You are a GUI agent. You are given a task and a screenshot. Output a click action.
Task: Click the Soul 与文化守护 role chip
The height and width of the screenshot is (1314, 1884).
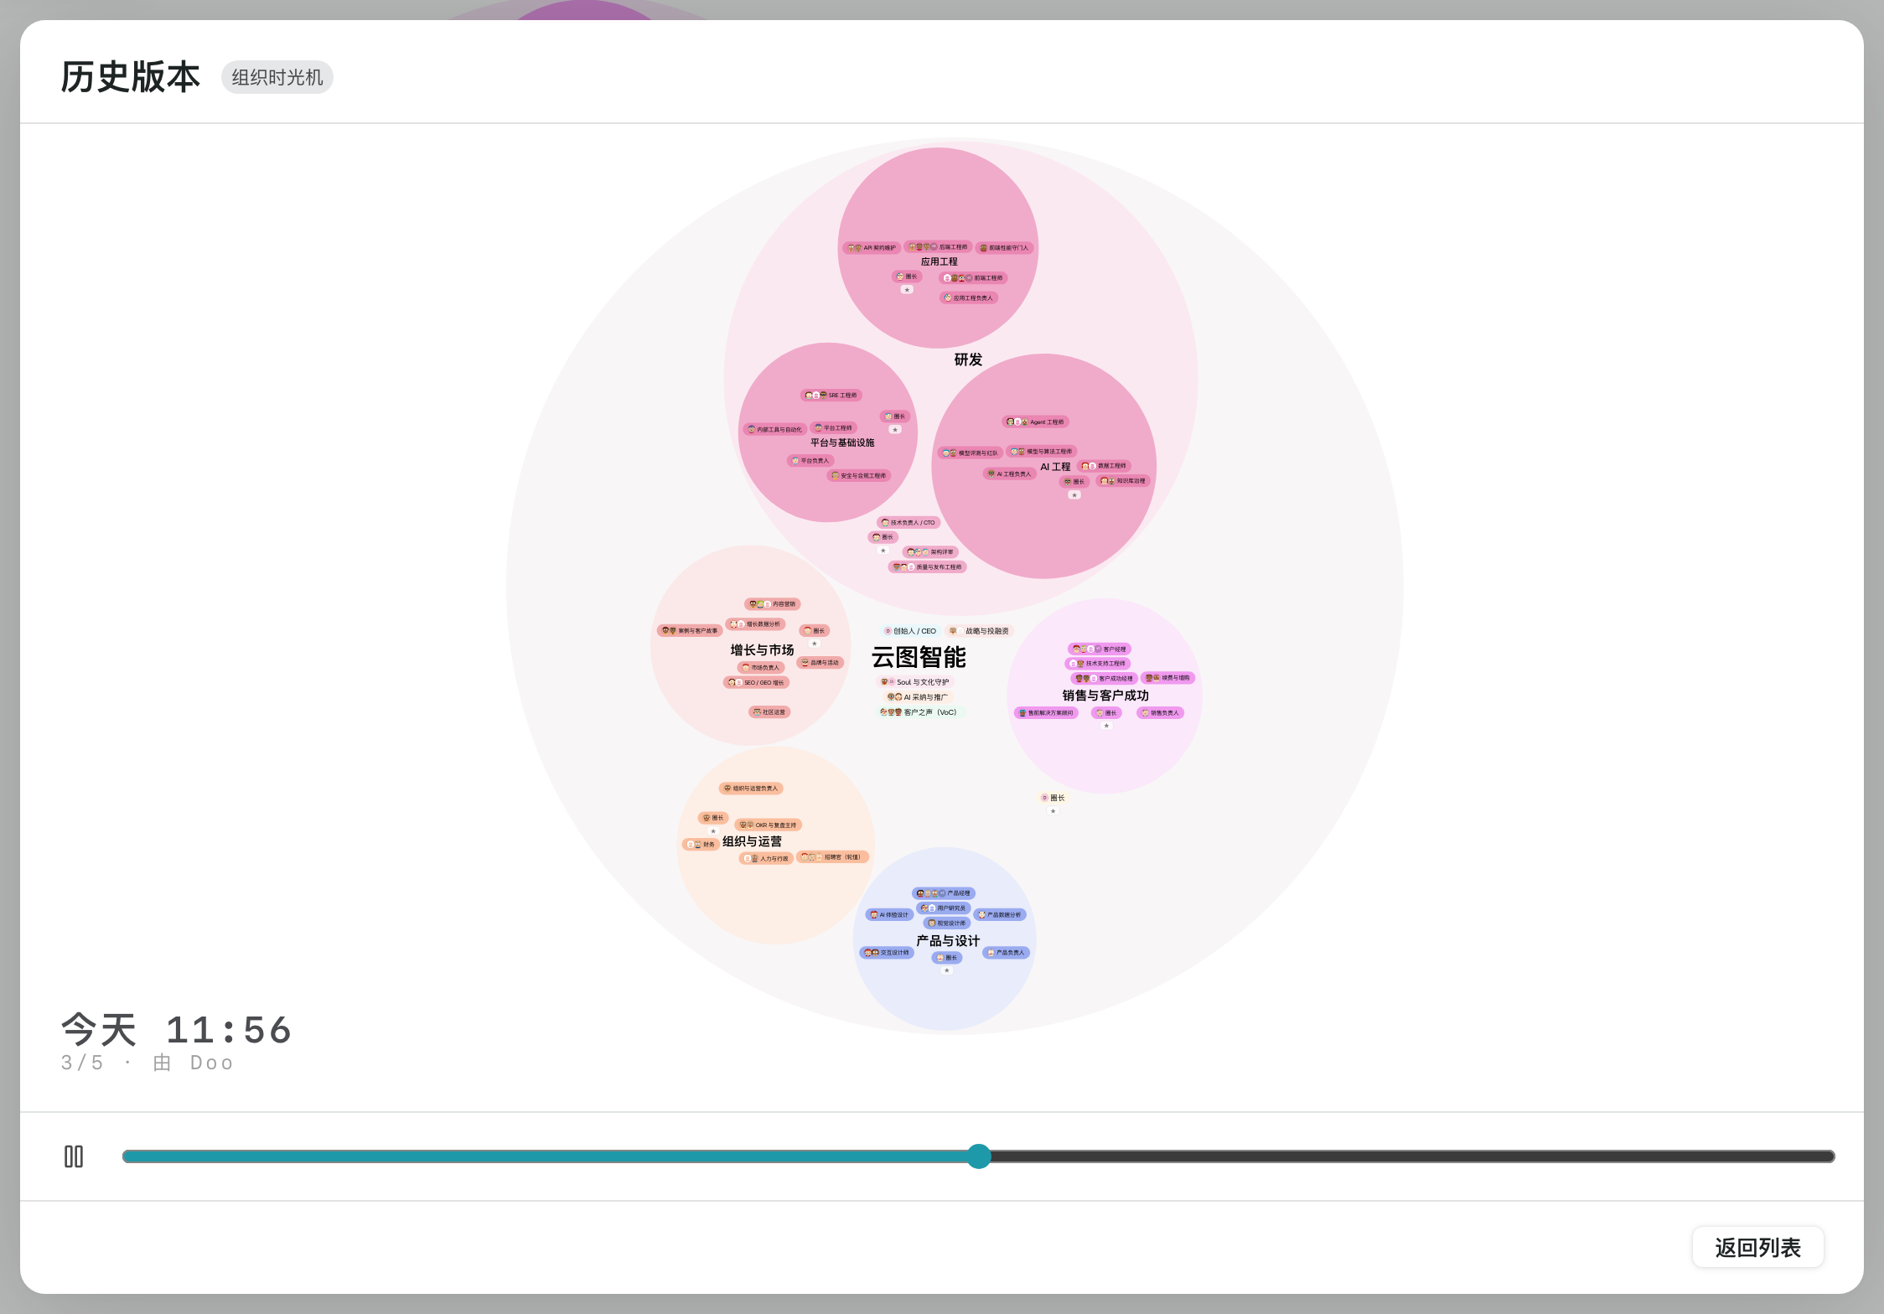[x=915, y=682]
